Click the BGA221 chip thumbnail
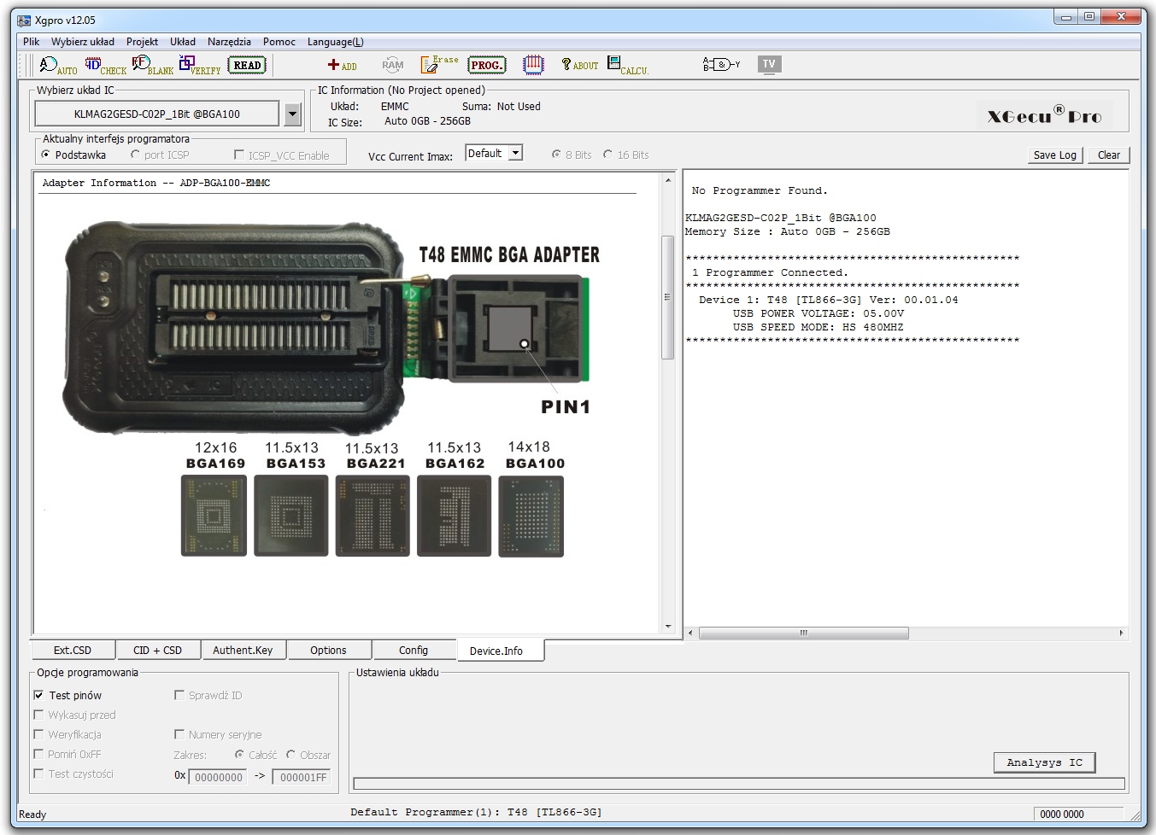The height and width of the screenshot is (835, 1156). (x=373, y=516)
